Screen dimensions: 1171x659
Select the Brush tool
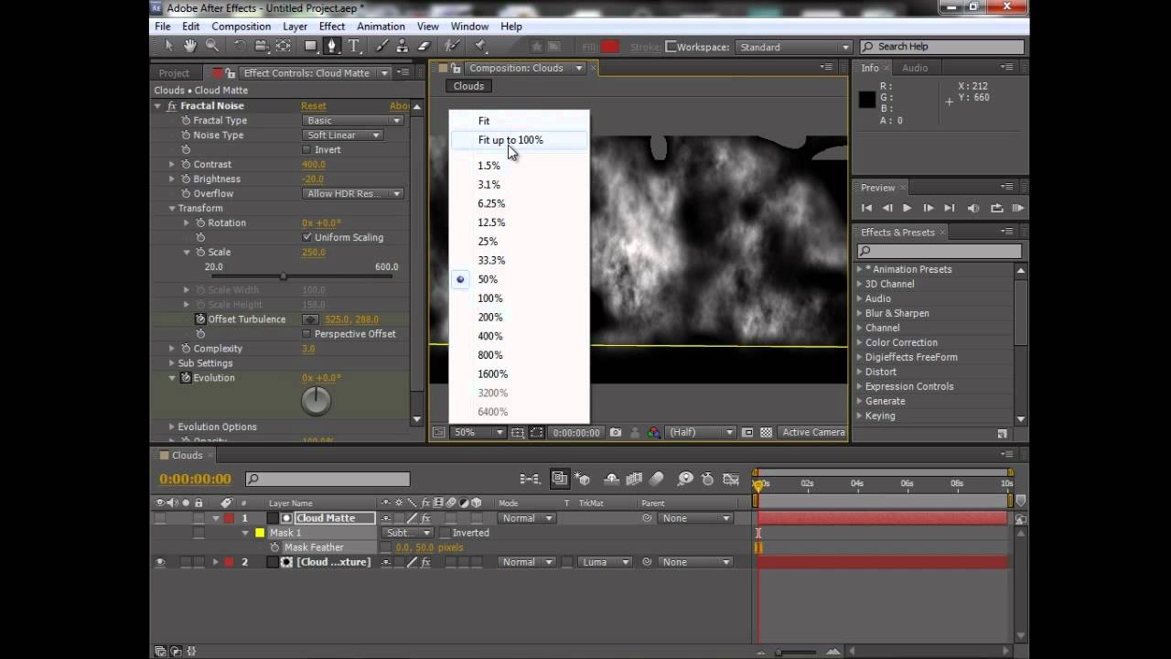pos(382,46)
